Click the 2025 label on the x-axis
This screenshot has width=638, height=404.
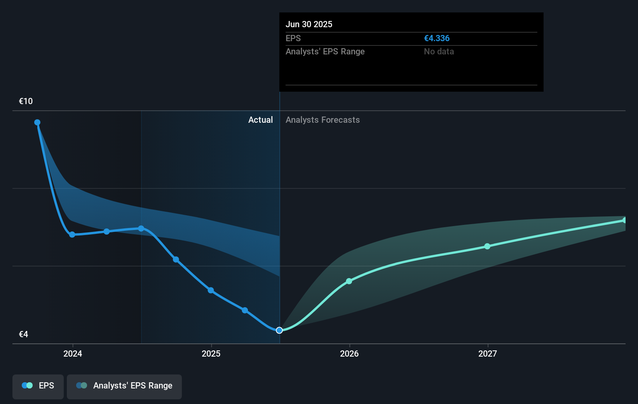click(211, 353)
